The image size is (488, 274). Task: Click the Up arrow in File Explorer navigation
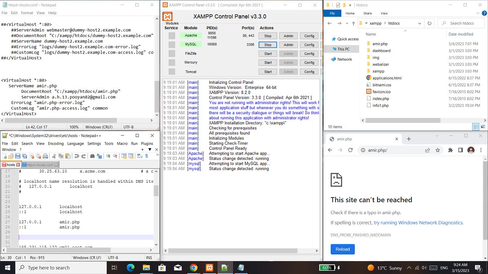(x=353, y=23)
